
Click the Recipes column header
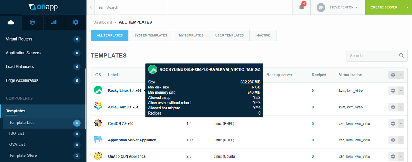(x=319, y=75)
